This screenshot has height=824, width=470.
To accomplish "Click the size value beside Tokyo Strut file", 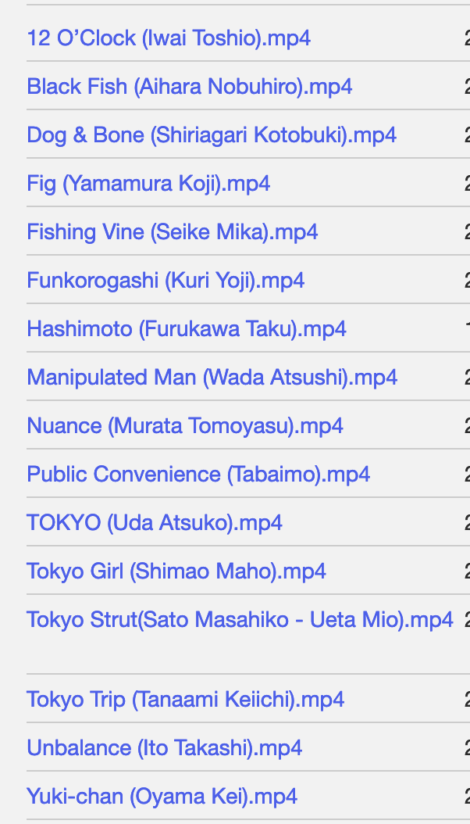I will coord(467,620).
